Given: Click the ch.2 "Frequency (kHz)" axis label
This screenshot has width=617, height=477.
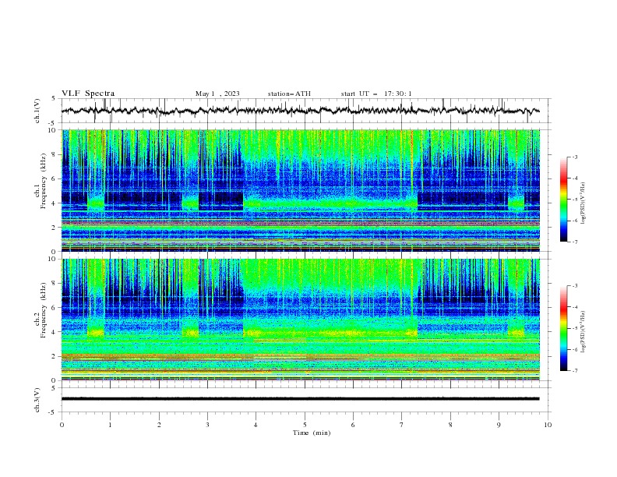Looking at the screenshot, I should (44, 310).
